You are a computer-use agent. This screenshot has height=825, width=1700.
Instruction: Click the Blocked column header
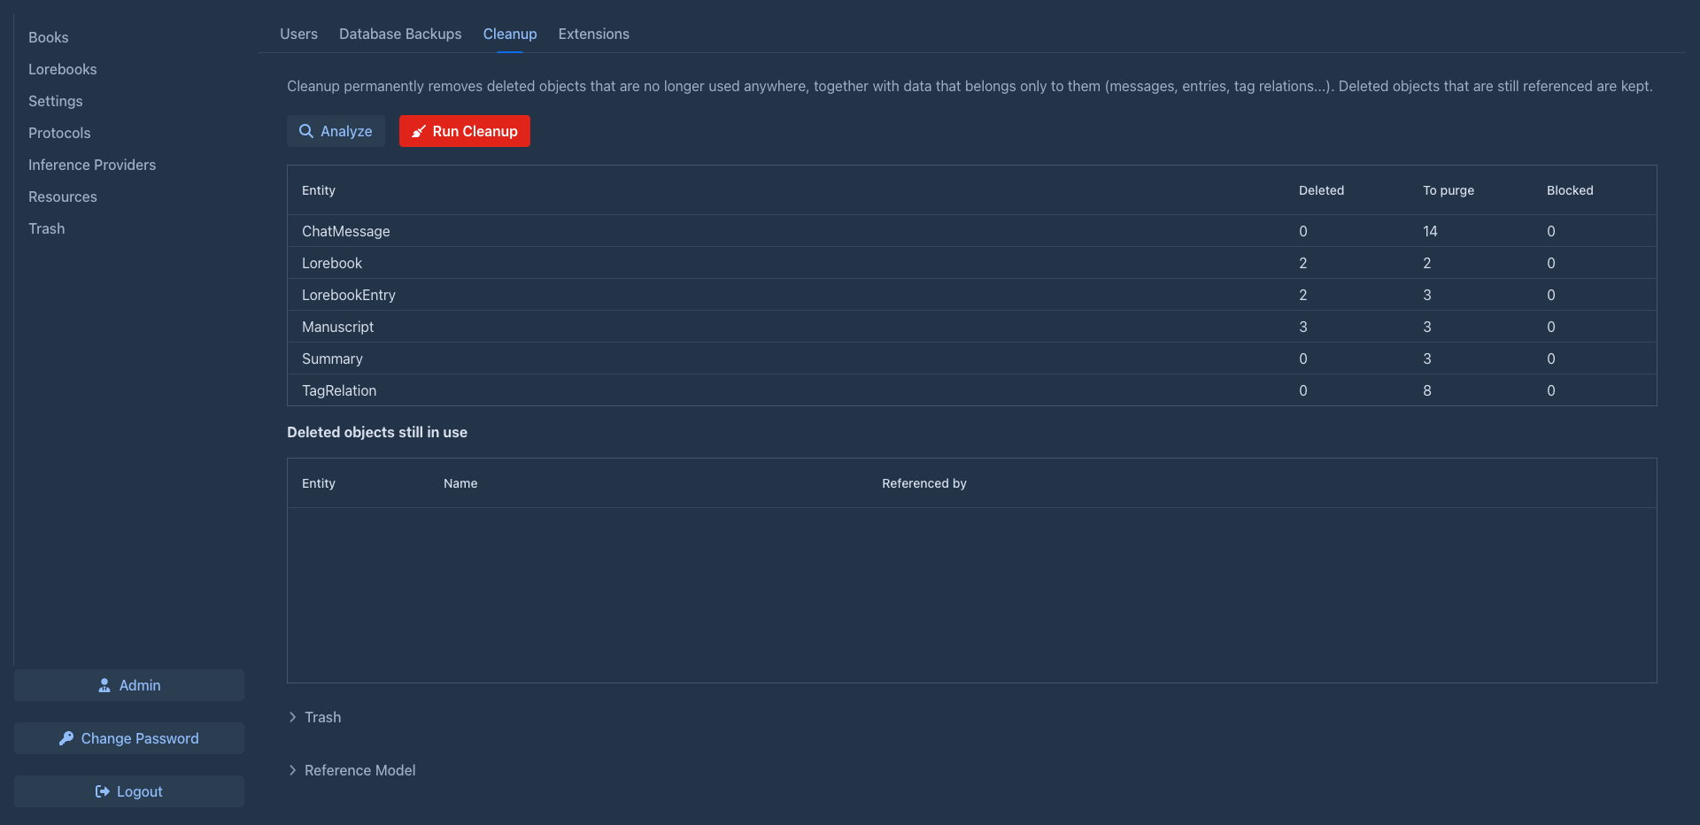pos(1570,190)
